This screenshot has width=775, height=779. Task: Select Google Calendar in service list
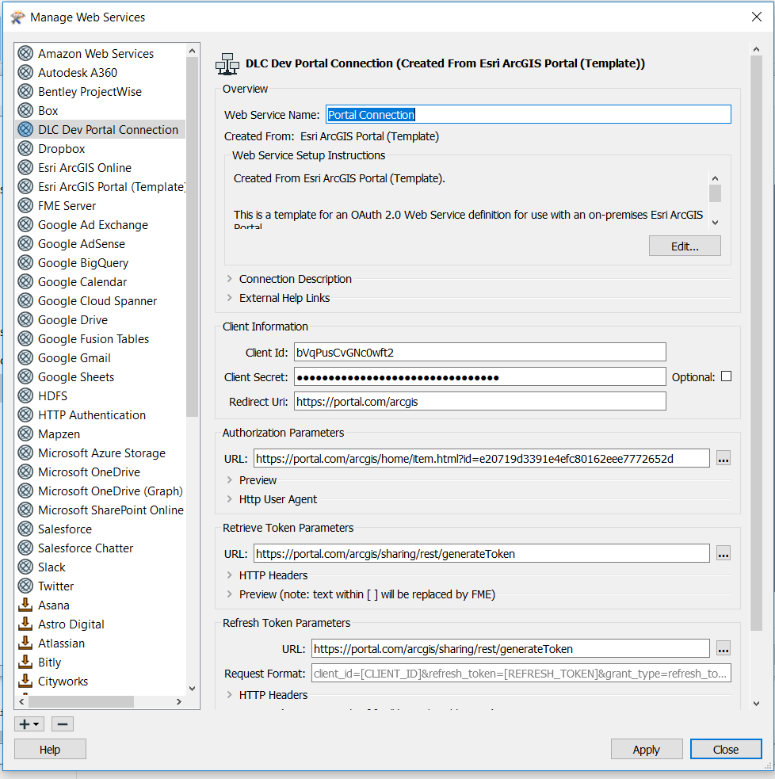[82, 281]
